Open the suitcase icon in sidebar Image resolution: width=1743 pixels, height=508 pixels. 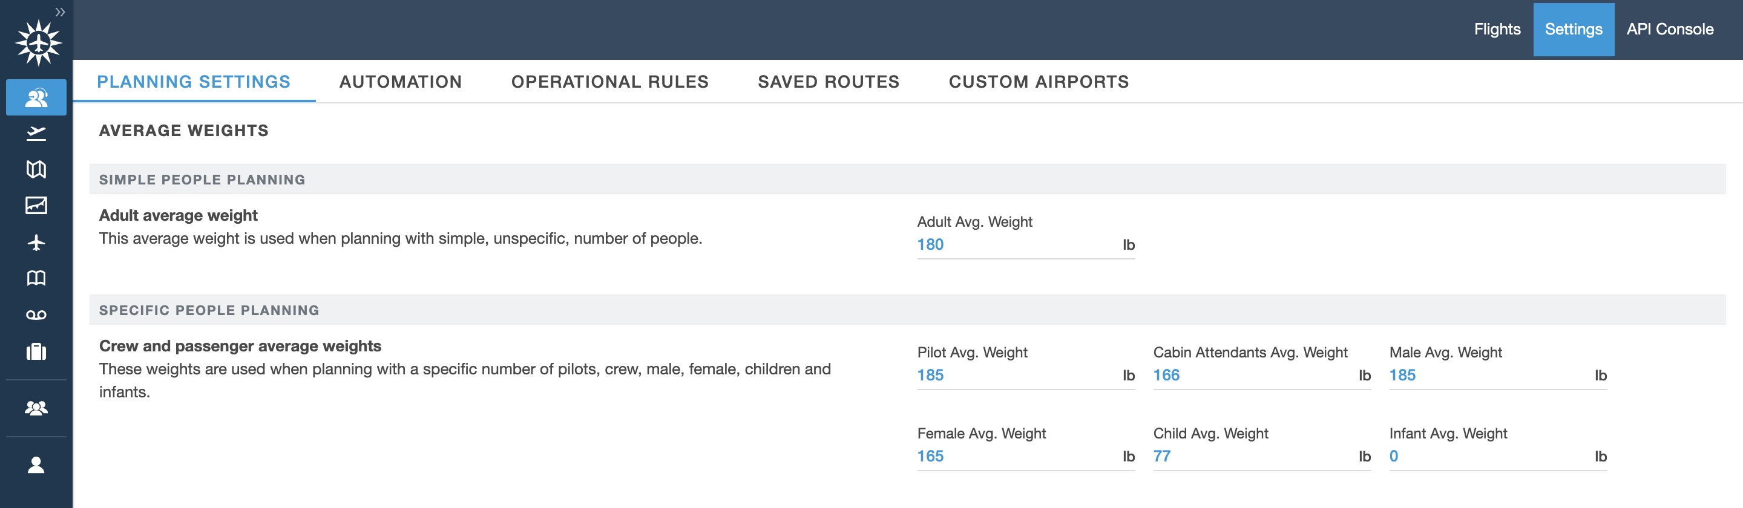36,352
